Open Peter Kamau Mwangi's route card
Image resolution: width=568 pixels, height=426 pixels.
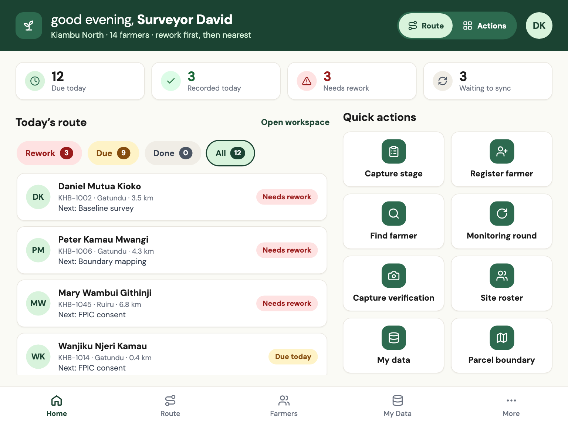point(172,250)
